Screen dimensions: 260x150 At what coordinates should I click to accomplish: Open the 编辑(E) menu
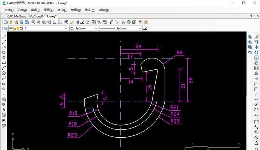[x=35, y=10]
